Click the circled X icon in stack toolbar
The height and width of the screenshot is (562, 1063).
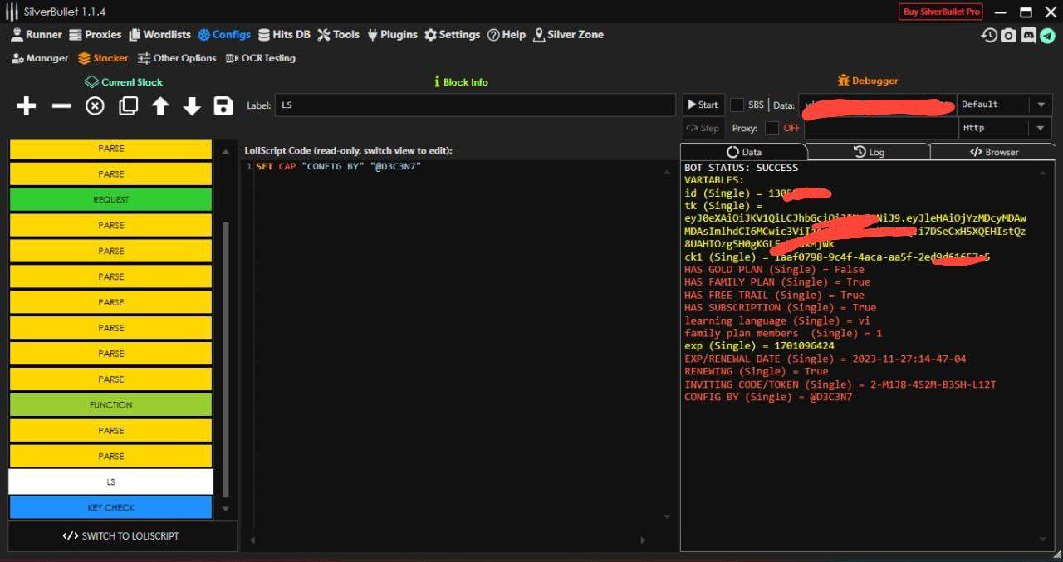[96, 105]
